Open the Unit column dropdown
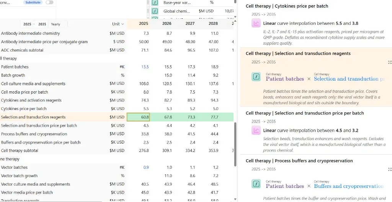The width and height of the screenshot is (392, 202). point(118,24)
